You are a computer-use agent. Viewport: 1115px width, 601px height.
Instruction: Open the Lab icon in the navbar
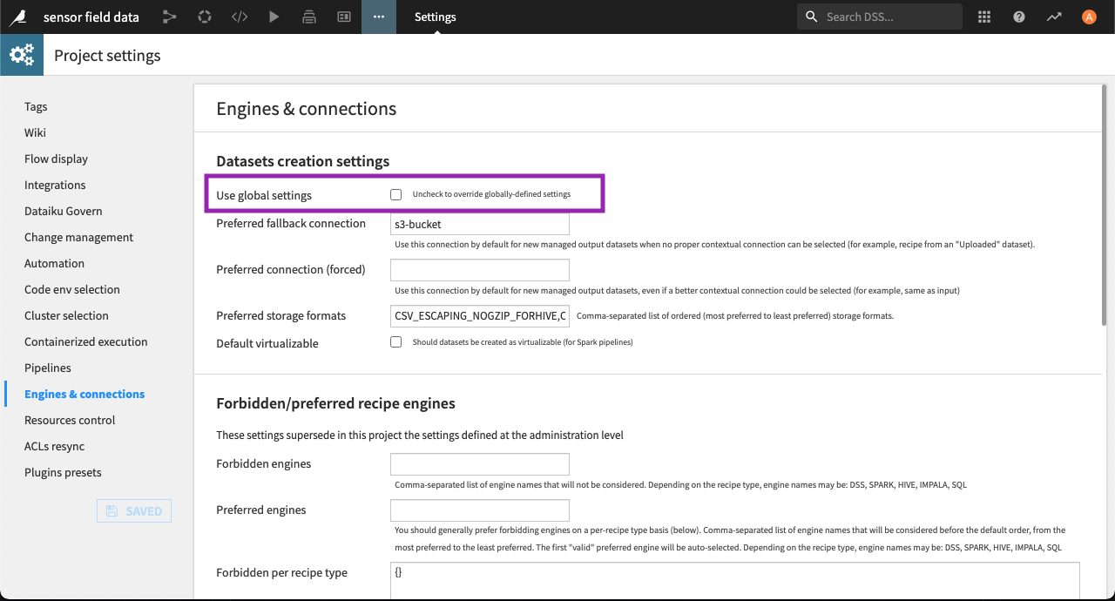point(204,17)
